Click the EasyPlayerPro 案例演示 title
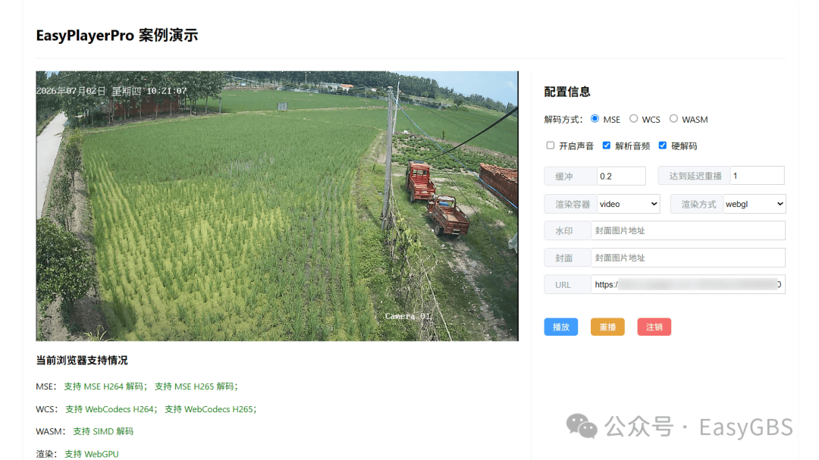The image size is (819, 460). point(117,36)
